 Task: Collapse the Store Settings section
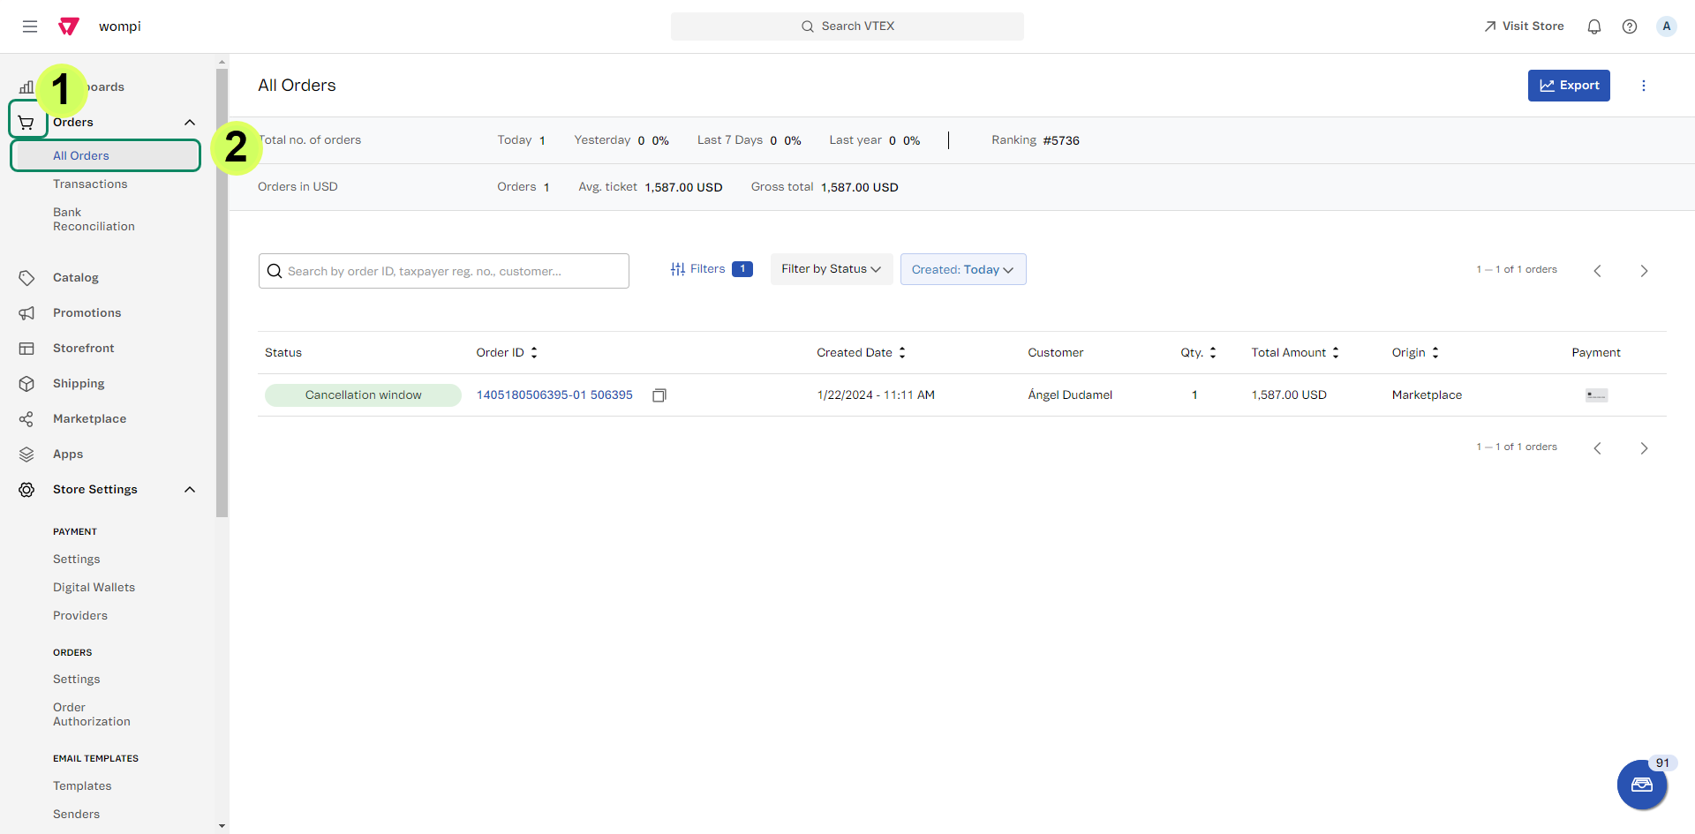click(x=189, y=490)
